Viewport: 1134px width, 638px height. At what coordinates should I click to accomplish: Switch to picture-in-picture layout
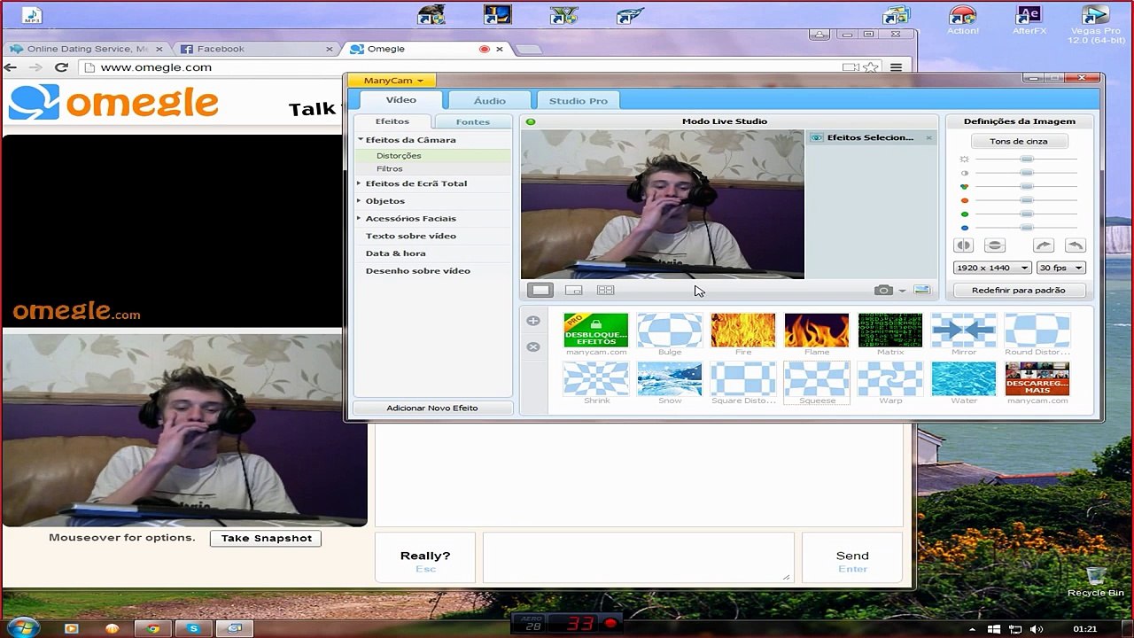pyautogui.click(x=573, y=290)
